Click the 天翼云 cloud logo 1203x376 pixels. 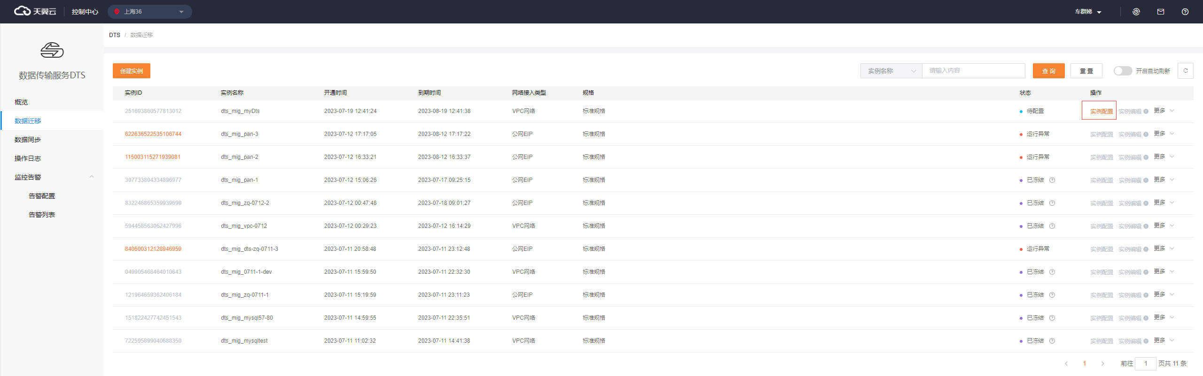pyautogui.click(x=35, y=11)
